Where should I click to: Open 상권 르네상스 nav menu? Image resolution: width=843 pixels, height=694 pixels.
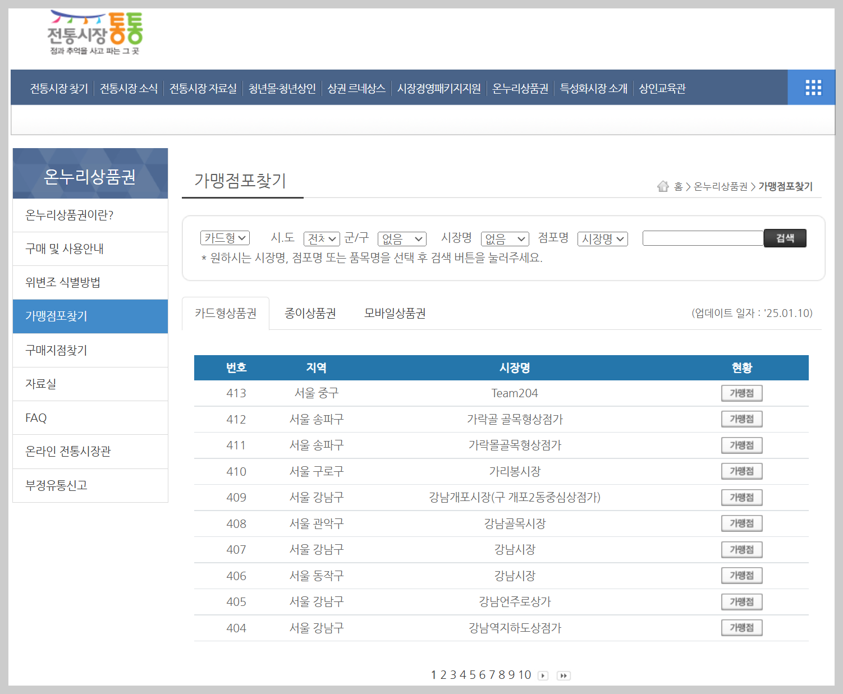tap(356, 88)
